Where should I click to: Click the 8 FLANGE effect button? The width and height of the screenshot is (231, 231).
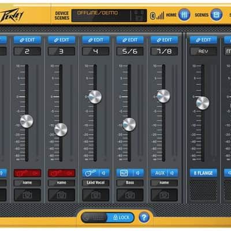[203, 173]
